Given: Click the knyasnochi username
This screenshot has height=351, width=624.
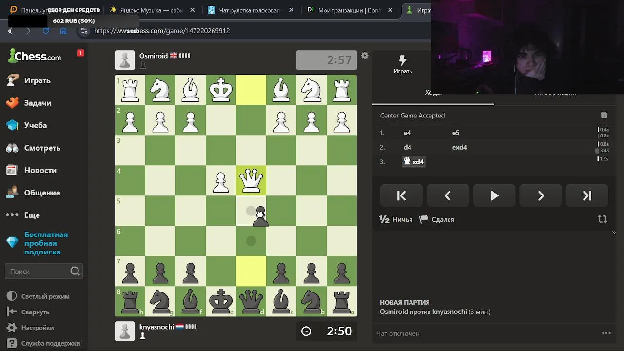Looking at the screenshot, I should click(x=156, y=327).
